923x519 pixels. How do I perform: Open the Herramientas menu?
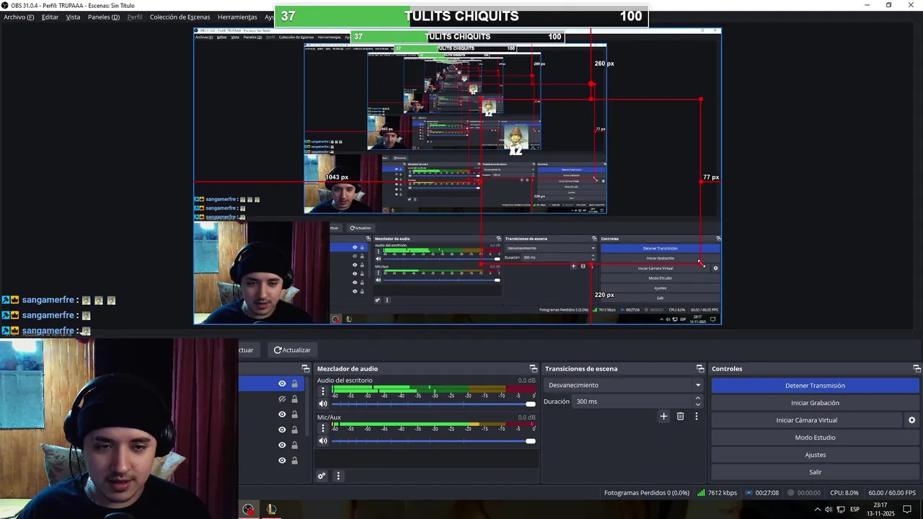pyautogui.click(x=237, y=17)
